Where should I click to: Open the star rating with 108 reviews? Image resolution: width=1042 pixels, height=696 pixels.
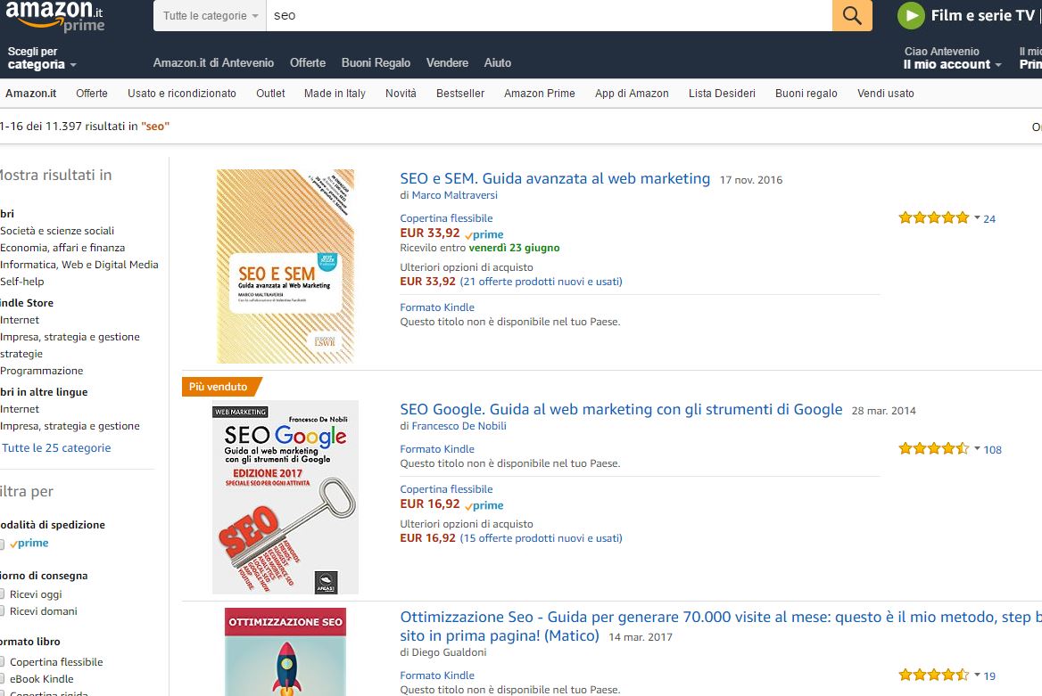934,449
